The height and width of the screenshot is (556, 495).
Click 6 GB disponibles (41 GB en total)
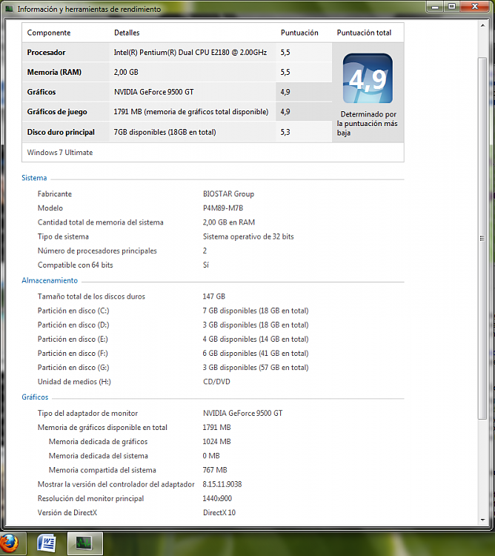pos(256,353)
